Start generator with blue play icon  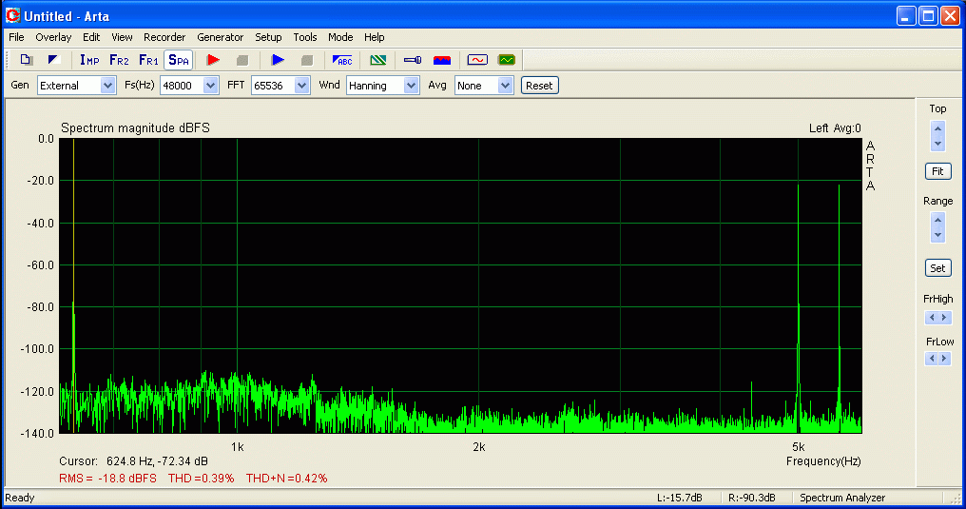[x=278, y=60]
